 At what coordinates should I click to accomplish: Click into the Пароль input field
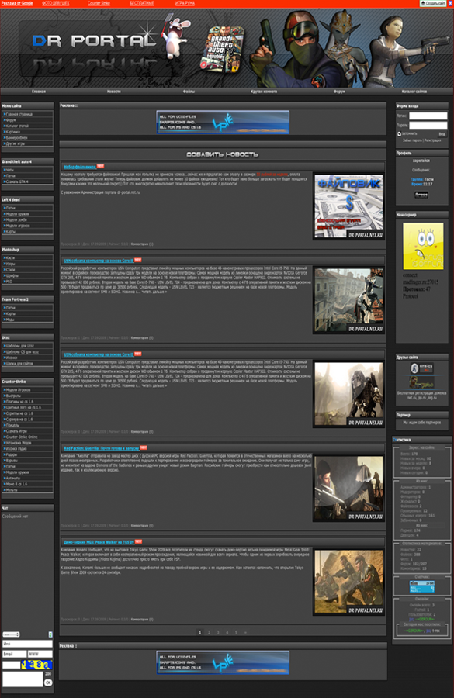tap(428, 126)
